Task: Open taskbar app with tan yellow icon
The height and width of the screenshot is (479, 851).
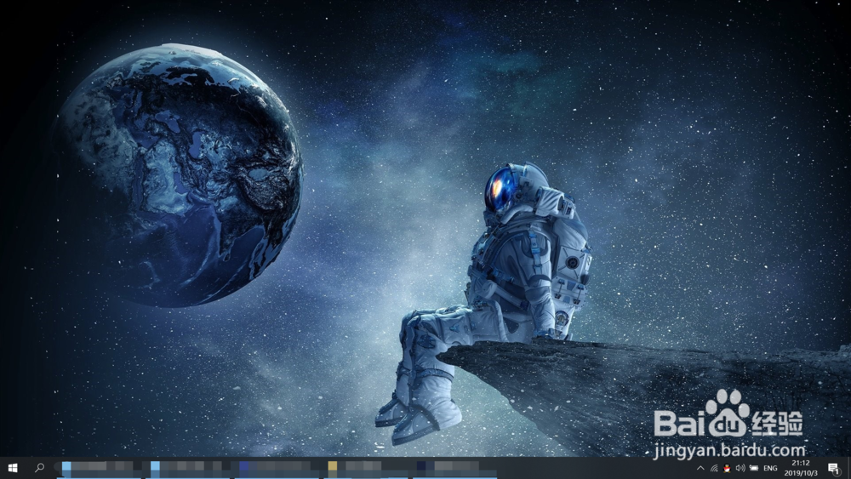Action: pos(366,468)
